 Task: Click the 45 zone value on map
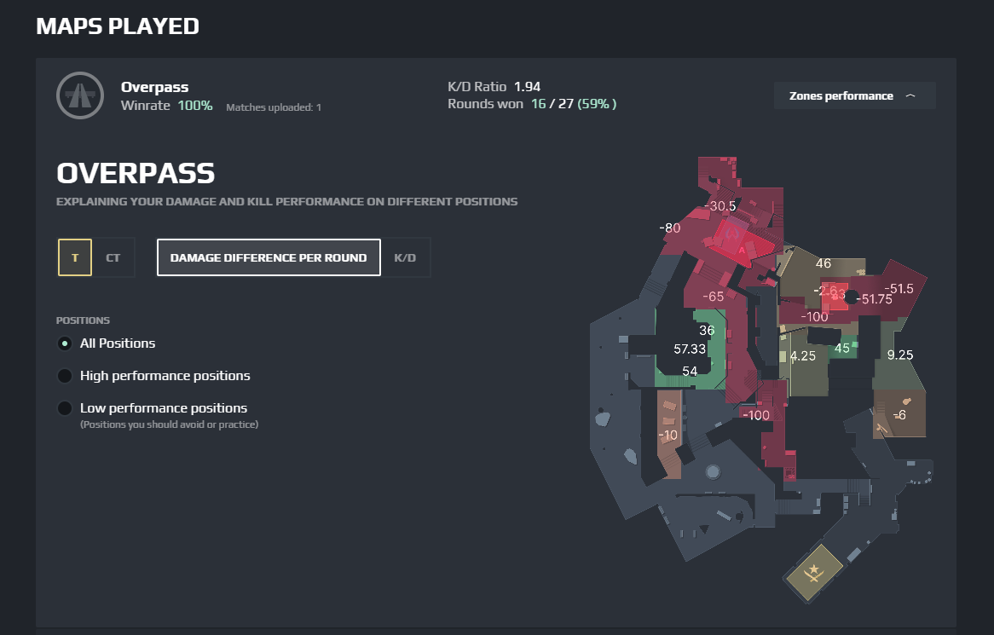pyautogui.click(x=842, y=348)
